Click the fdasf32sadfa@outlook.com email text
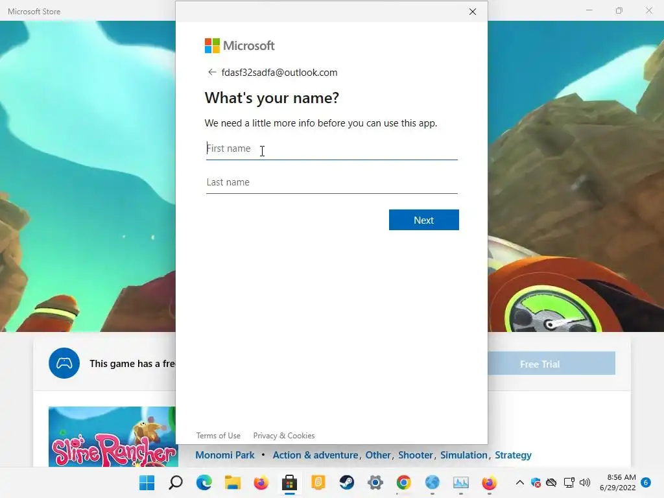664x498 pixels. tap(279, 73)
